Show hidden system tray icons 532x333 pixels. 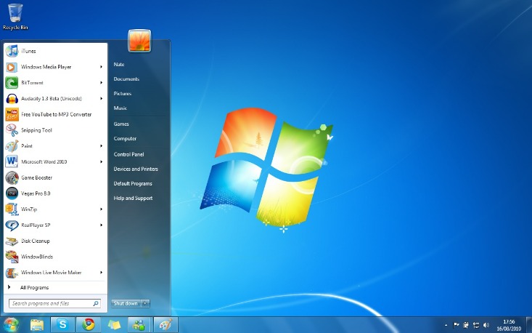(x=446, y=325)
